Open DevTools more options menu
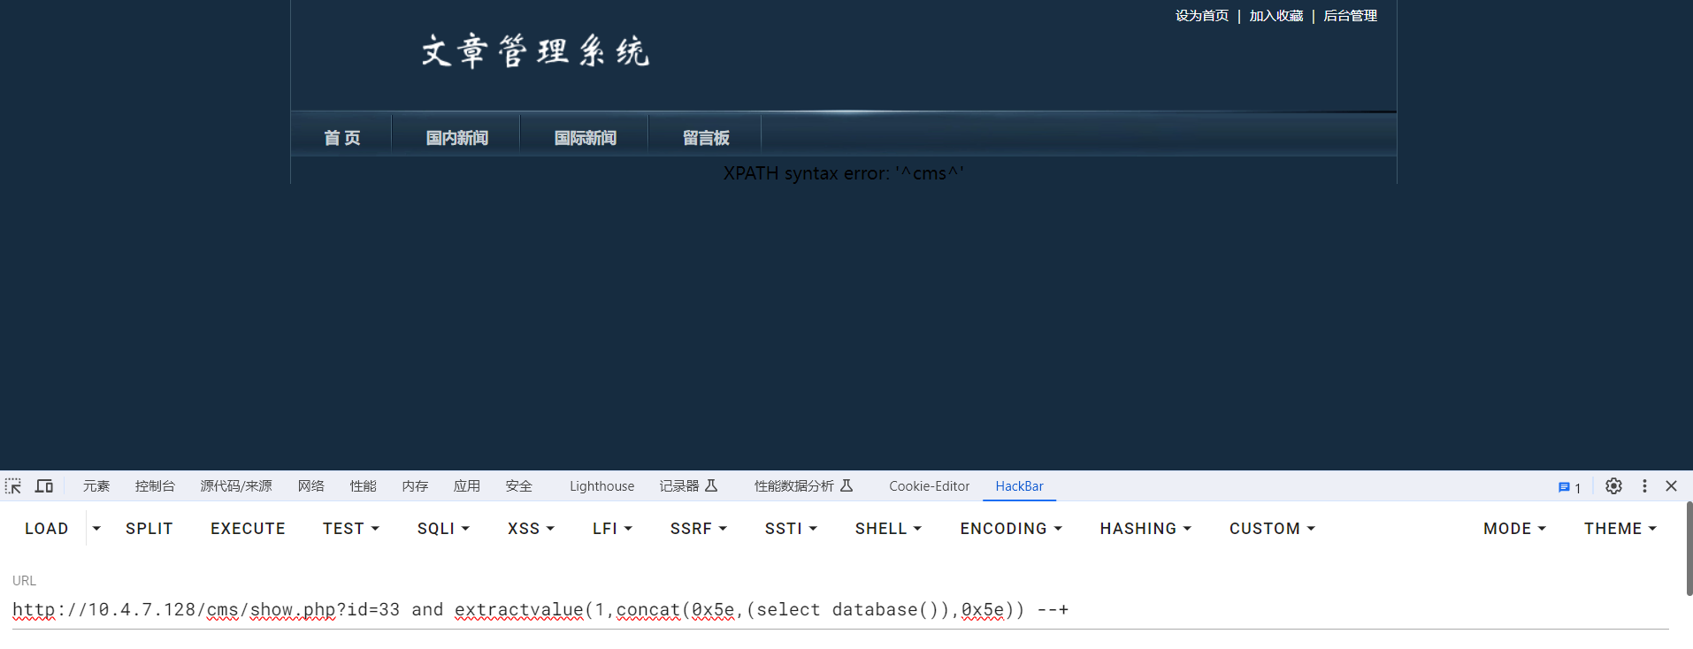 tap(1644, 486)
